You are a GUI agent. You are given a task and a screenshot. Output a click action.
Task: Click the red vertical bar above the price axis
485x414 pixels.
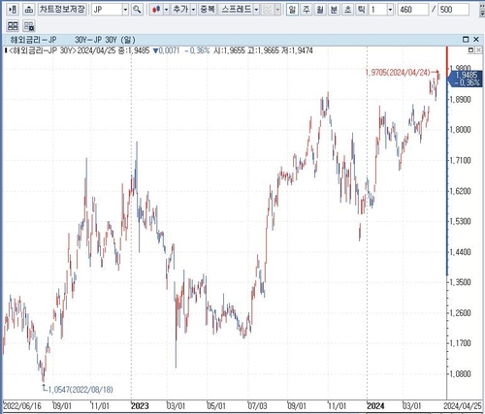(x=447, y=61)
